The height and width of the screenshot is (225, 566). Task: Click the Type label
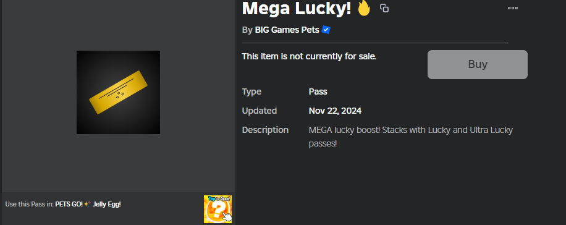click(251, 91)
